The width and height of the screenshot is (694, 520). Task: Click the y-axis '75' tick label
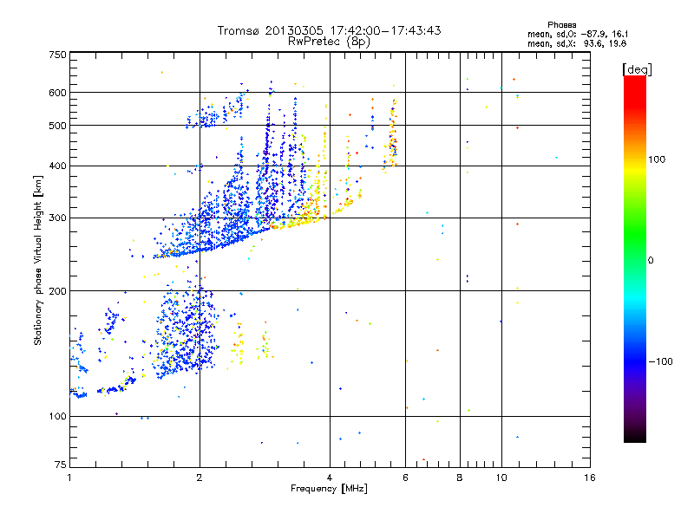61,465
